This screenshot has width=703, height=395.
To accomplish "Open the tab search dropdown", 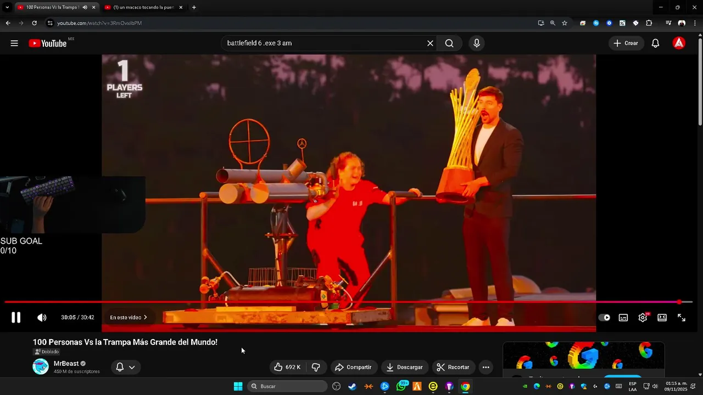I will pyautogui.click(x=7, y=7).
